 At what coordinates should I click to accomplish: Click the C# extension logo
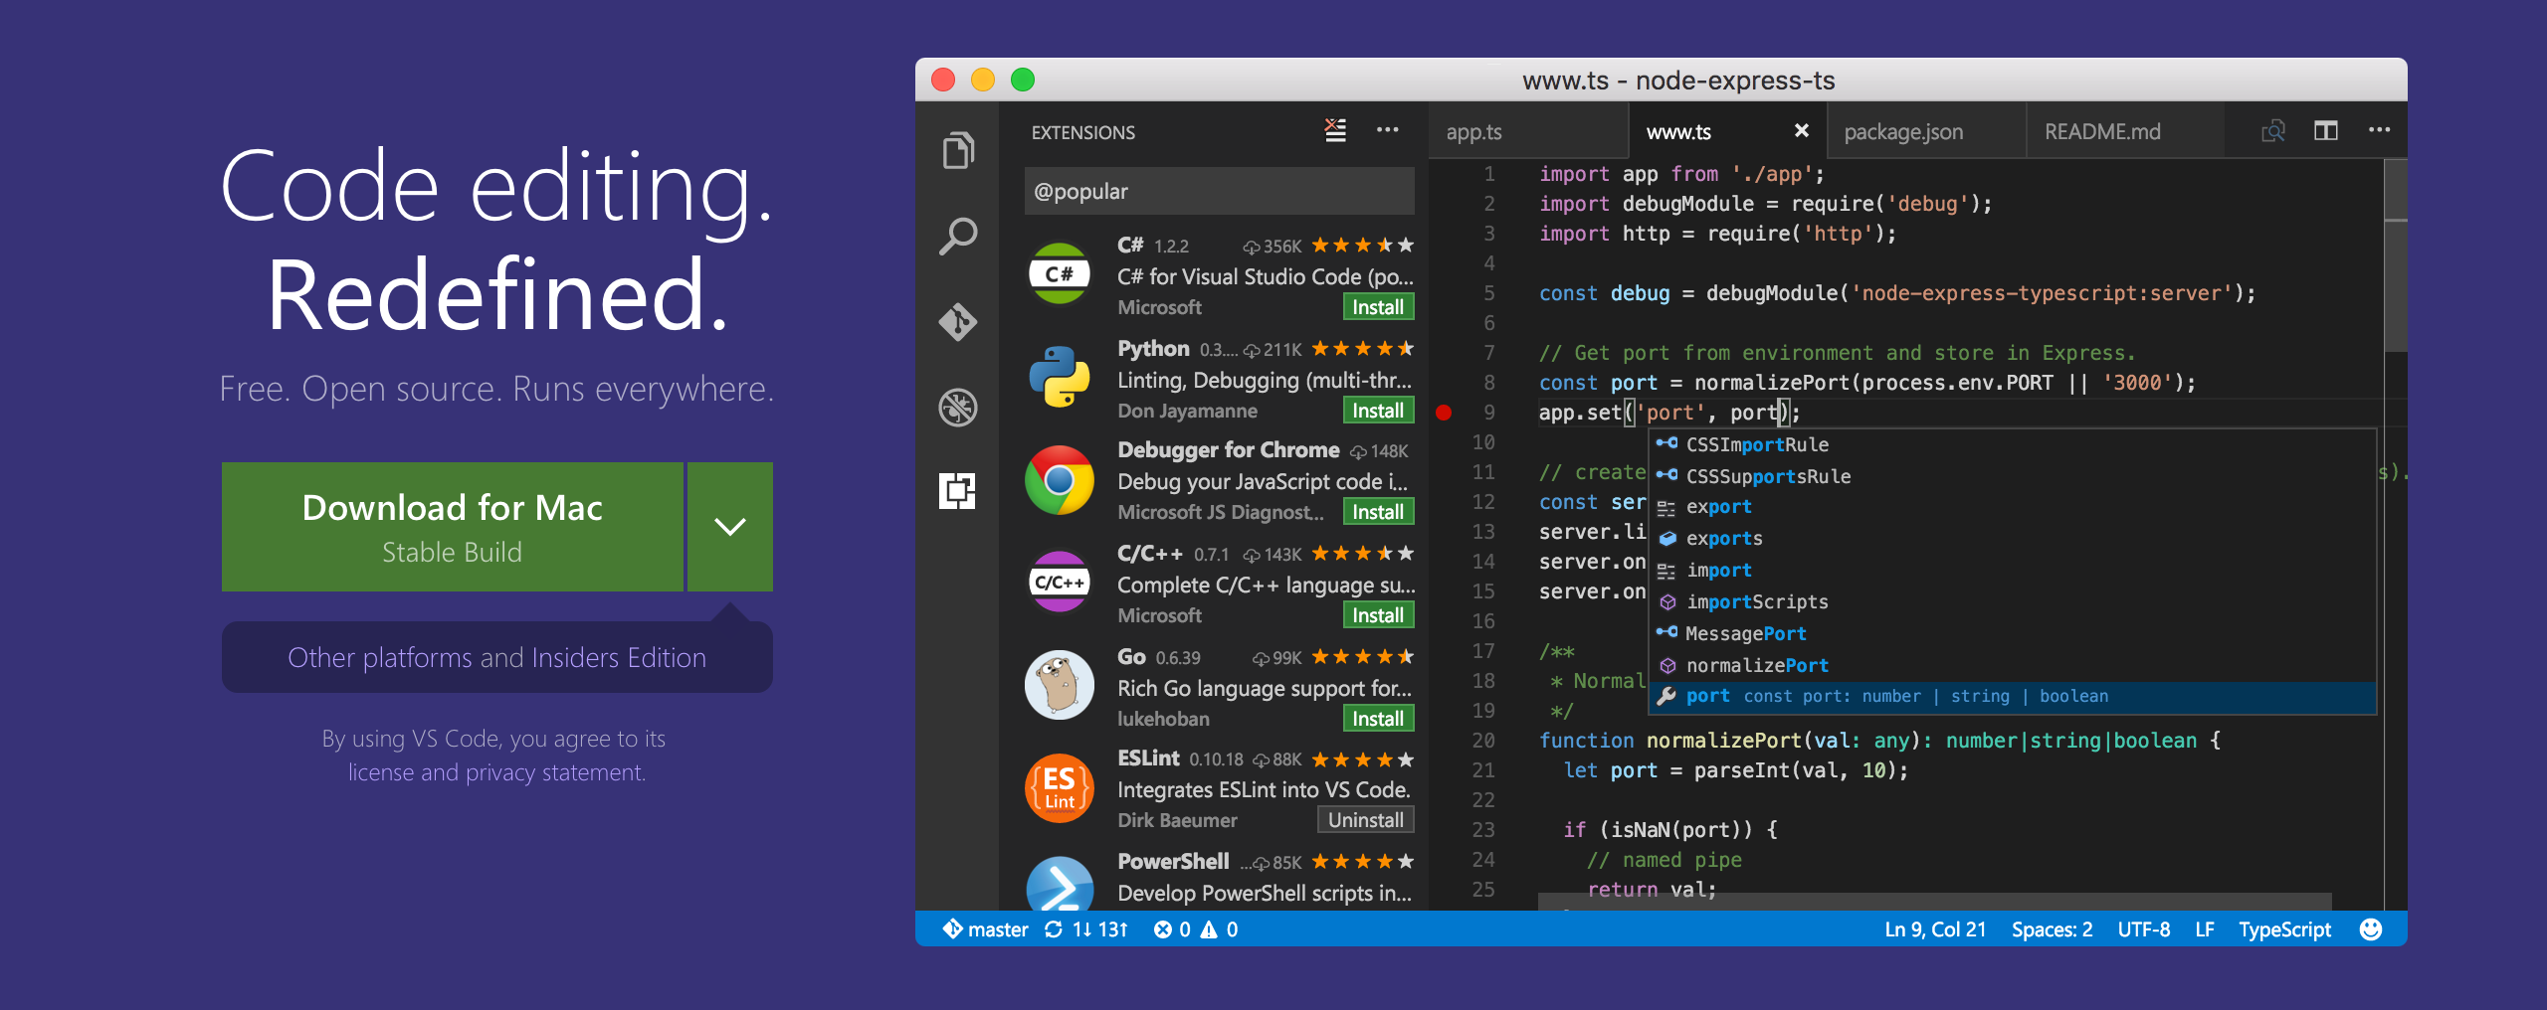pyautogui.click(x=1060, y=274)
